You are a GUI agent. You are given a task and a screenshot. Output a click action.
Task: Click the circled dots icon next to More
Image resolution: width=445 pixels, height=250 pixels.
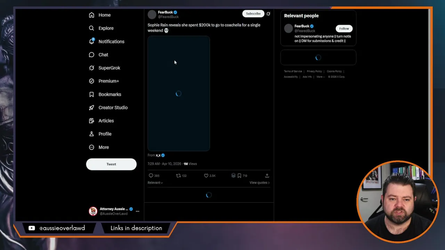tap(91, 147)
